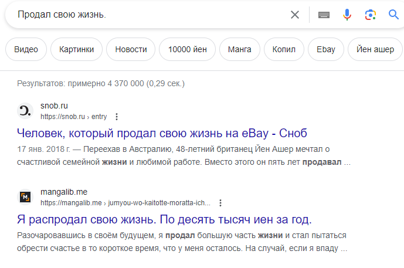The image size is (404, 268).
Task: Click the mangalib.me site favicon
Action: pyautogui.click(x=25, y=197)
